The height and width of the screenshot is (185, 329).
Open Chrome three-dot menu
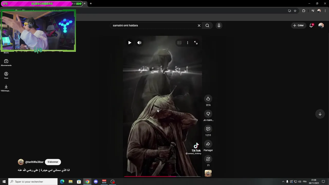tap(325, 11)
